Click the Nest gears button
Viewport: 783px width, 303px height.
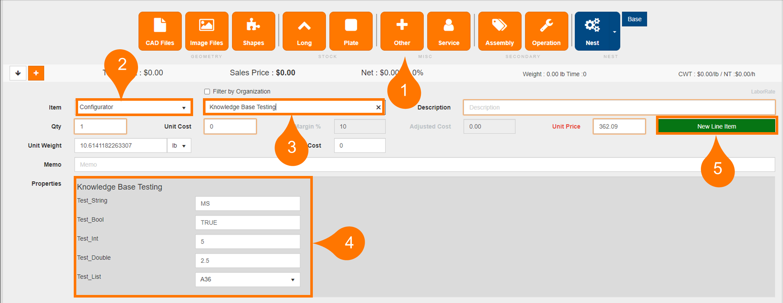click(x=592, y=31)
